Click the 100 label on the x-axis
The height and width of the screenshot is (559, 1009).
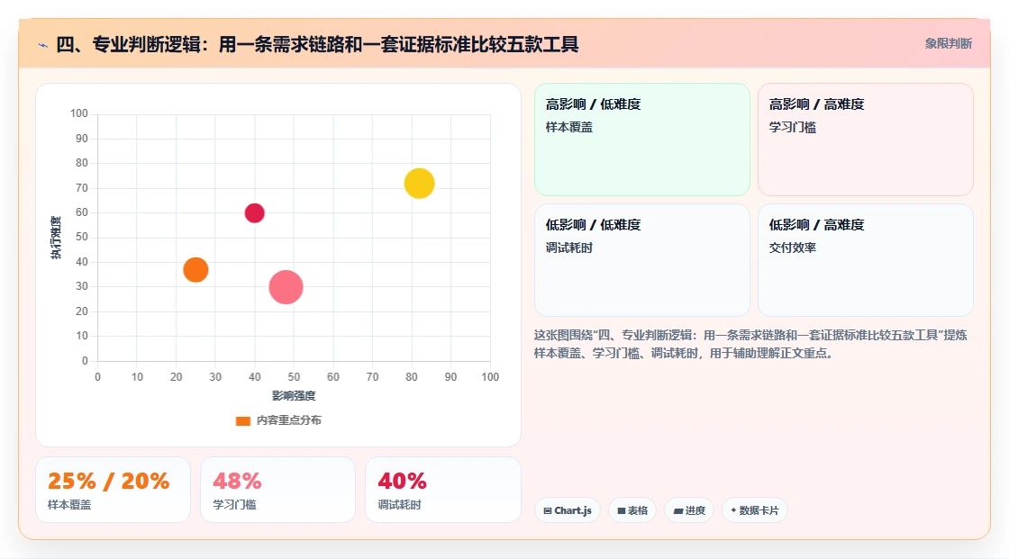pyautogui.click(x=490, y=377)
